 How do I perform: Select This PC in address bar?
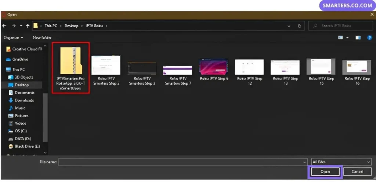tap(51, 26)
